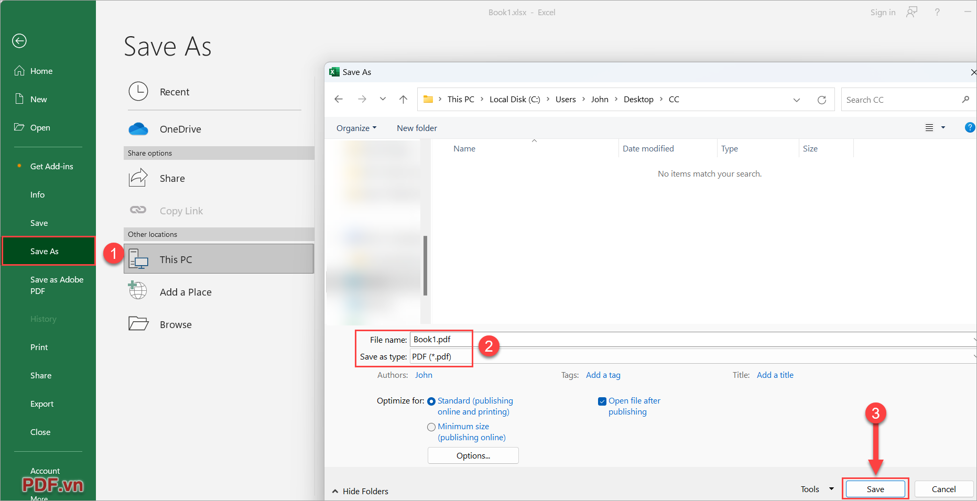This screenshot has height=501, width=977.
Task: Go back in the Save As dialog navigation
Action: [x=339, y=99]
